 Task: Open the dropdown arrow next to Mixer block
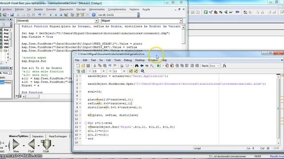24,146
